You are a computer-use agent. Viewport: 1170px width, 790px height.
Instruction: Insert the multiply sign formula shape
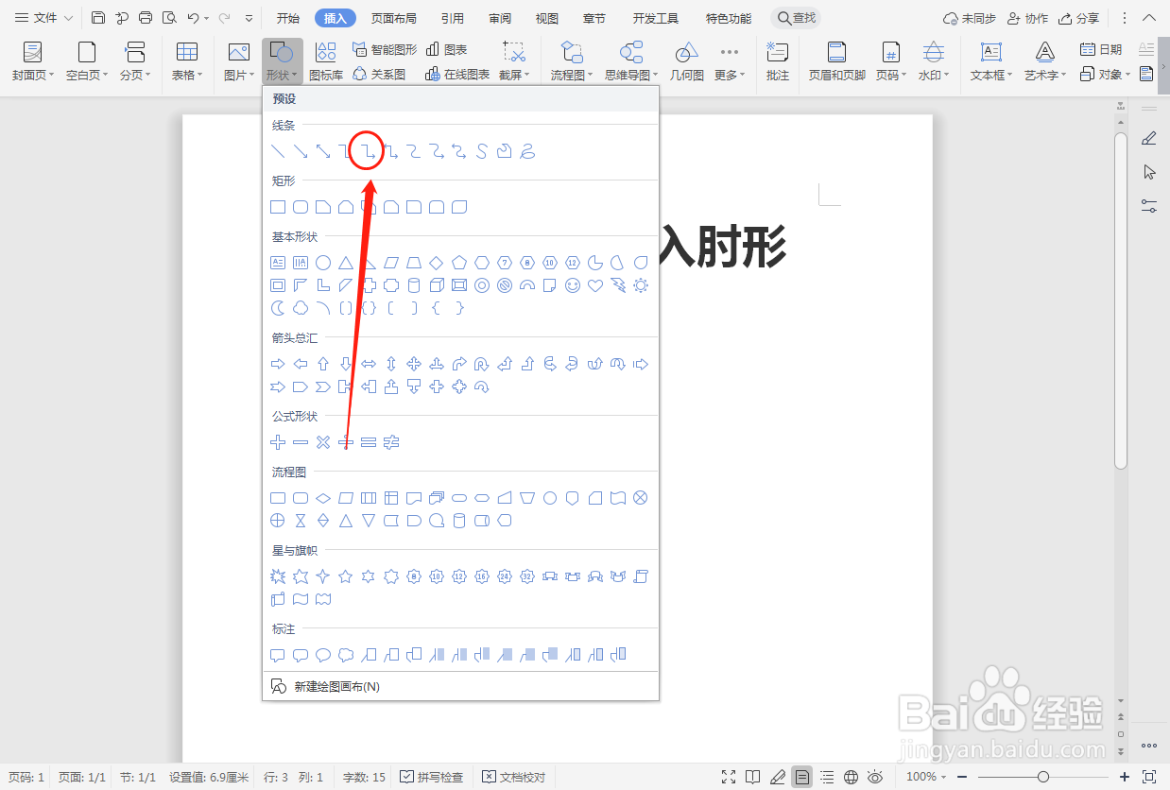[x=323, y=442]
